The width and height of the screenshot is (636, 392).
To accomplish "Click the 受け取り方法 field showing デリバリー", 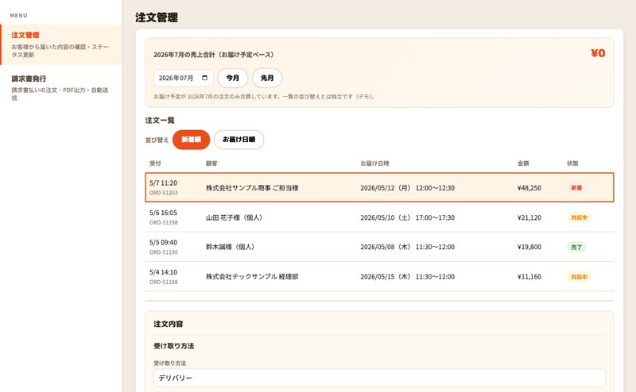I will [379, 378].
